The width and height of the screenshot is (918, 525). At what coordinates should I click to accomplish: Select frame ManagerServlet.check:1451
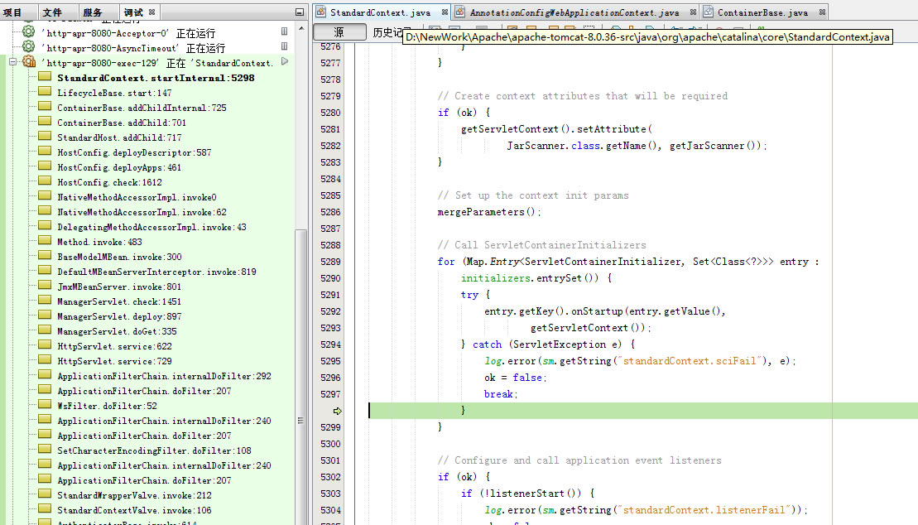click(x=119, y=301)
